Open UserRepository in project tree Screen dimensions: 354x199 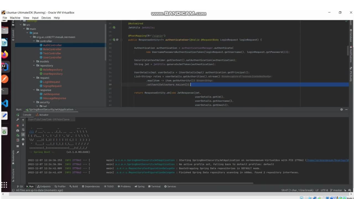pyautogui.click(x=53, y=74)
